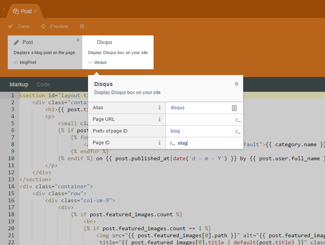Click the Alias property label
The width and height of the screenshot is (325, 245).
(x=98, y=108)
